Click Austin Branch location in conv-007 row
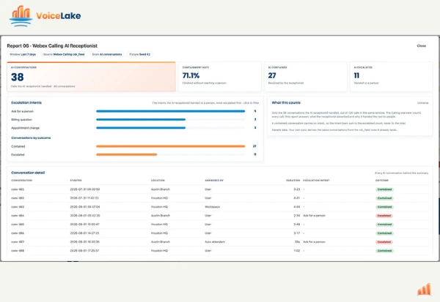Screen dimensions: 440x302 (x=160, y=242)
